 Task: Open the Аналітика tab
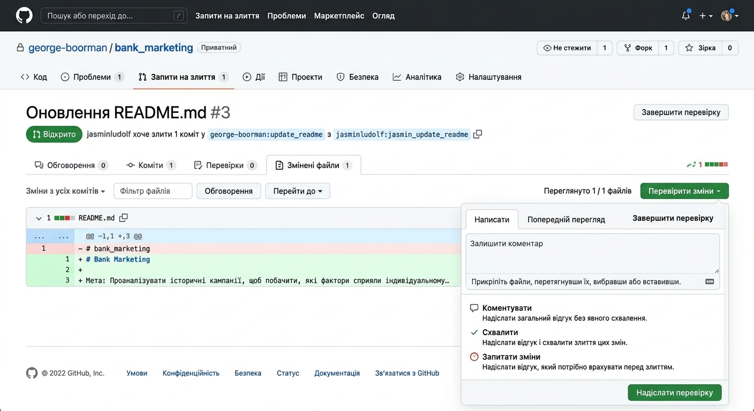coord(417,77)
